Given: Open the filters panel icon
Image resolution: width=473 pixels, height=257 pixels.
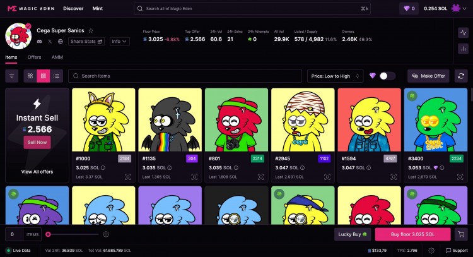Looking at the screenshot, I should [x=12, y=76].
